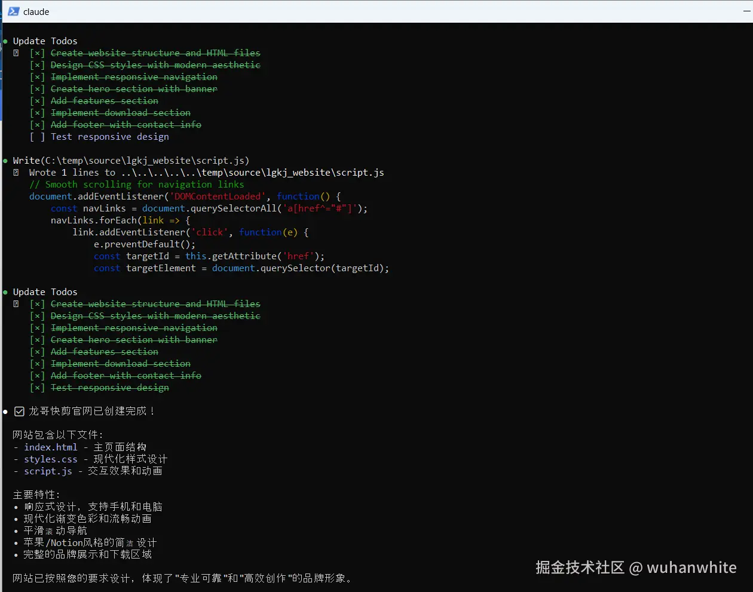The height and width of the screenshot is (592, 753).
Task: Click the comment "// Smooth scrolling for navigation links"
Action: click(x=137, y=185)
